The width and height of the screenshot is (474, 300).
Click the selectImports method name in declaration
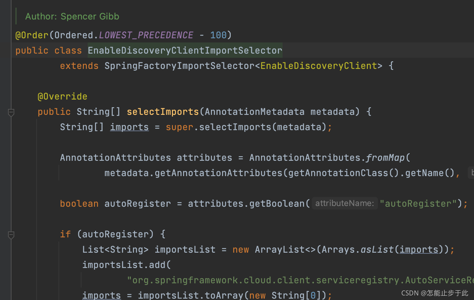163,112
